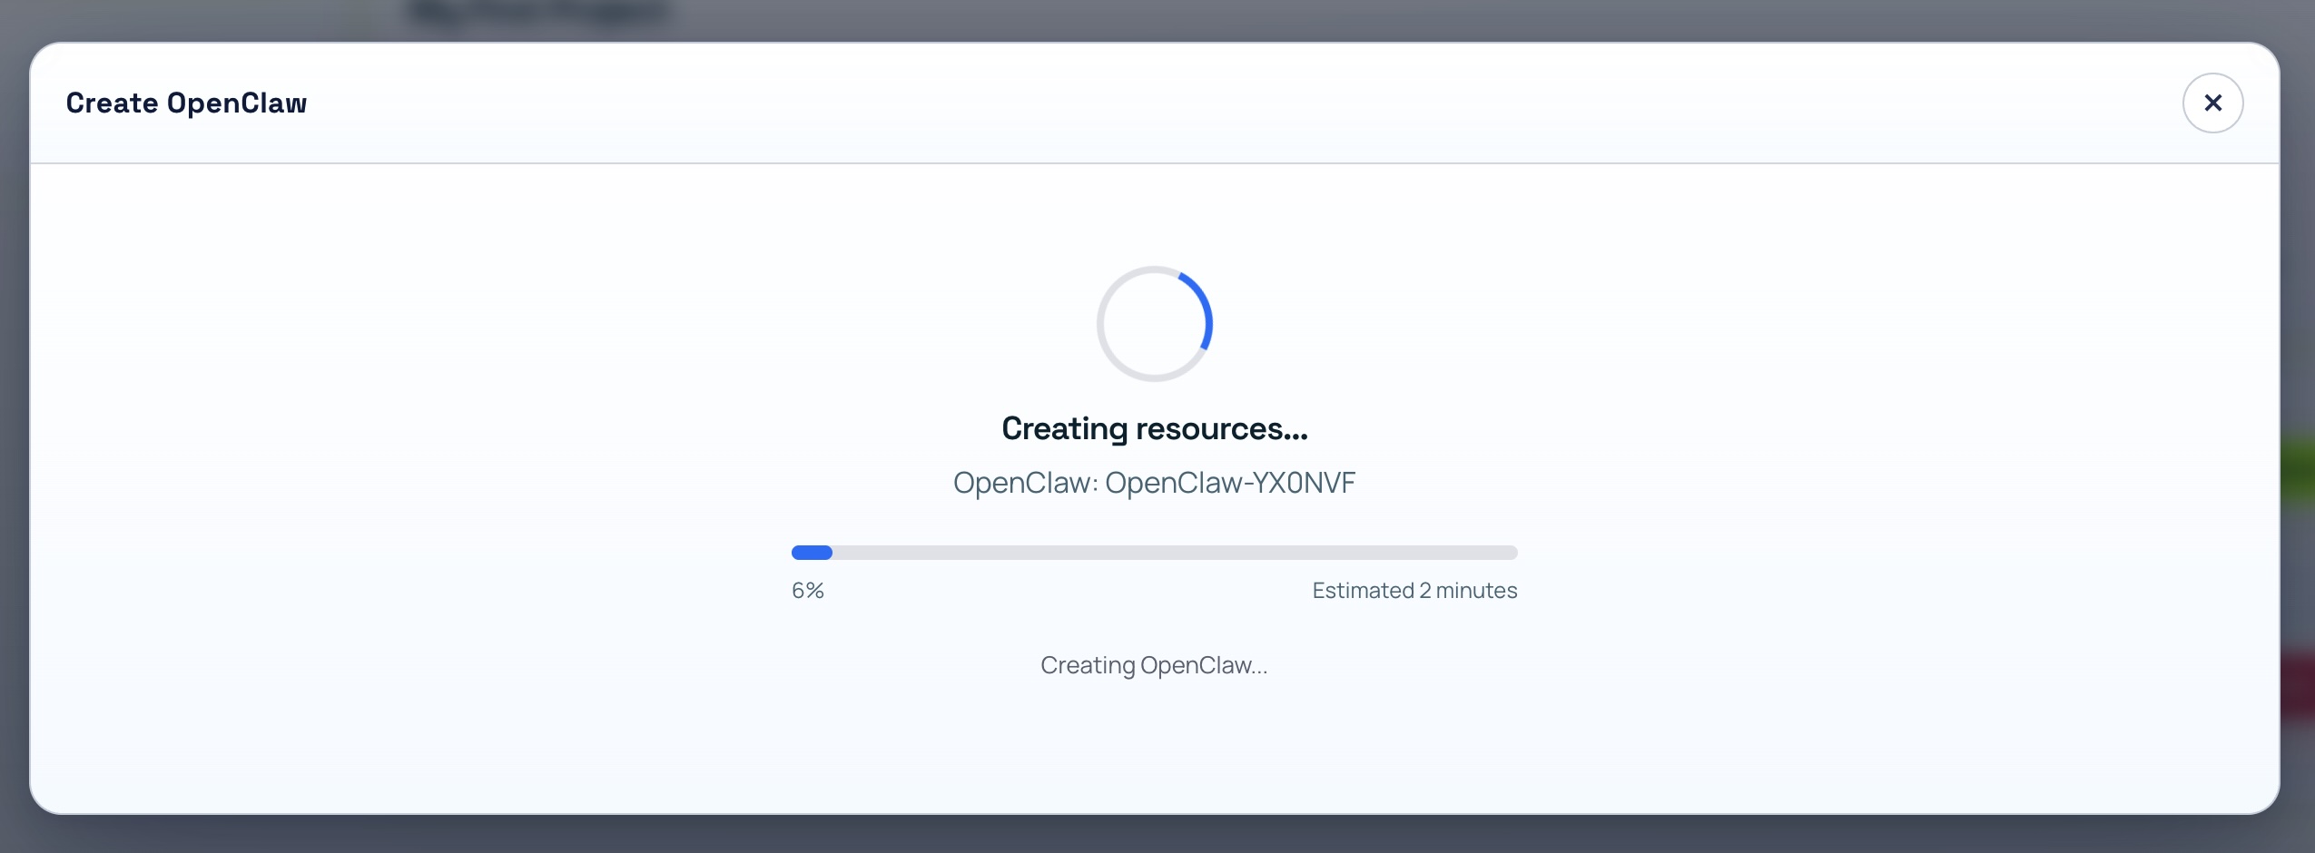Close the Create OpenClaw dialog
2315x853 pixels.
point(2212,103)
